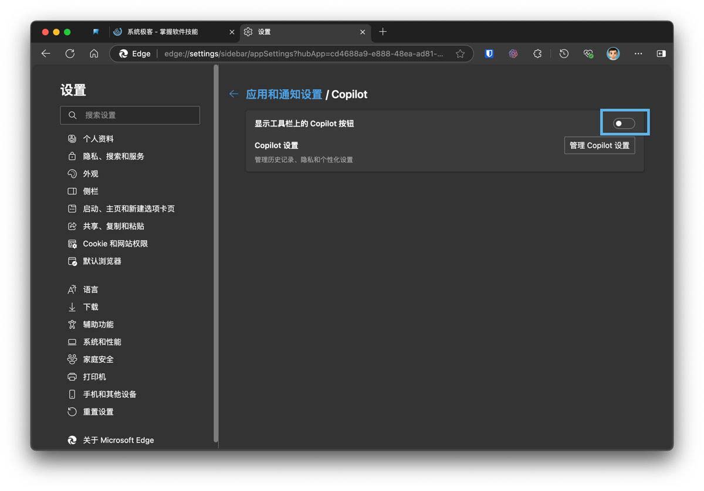Go to the Home page icon
Image resolution: width=704 pixels, height=491 pixels.
point(94,53)
